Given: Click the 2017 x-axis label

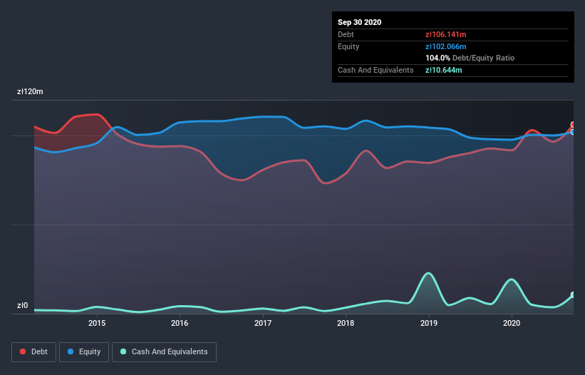Looking at the screenshot, I should coord(263,323).
